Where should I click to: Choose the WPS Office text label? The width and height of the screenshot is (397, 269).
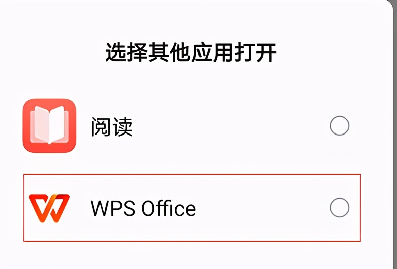tap(143, 208)
